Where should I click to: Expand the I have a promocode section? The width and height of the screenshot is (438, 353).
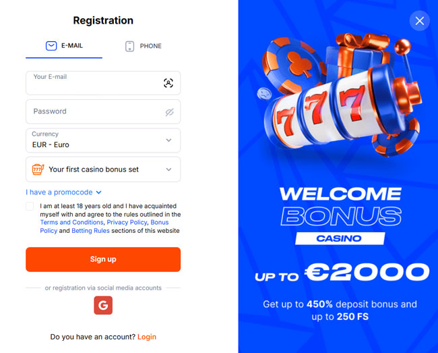point(63,192)
